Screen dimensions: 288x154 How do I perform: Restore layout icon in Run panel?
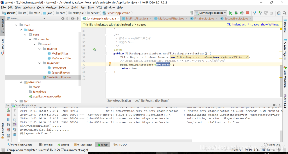pos(8,136)
